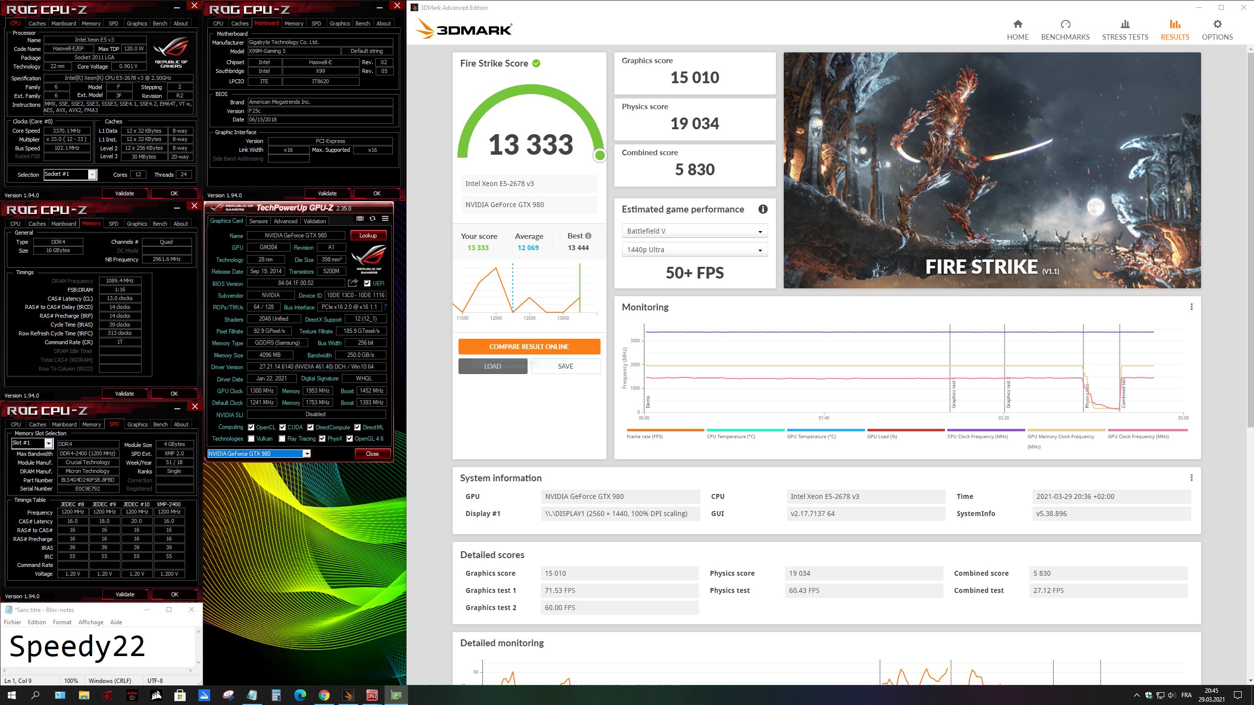
Task: Open Calculator from taskbar
Action: (276, 695)
